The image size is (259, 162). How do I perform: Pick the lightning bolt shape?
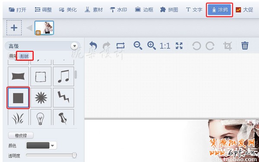click(x=63, y=98)
